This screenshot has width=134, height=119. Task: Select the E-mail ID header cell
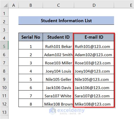coord(94,37)
